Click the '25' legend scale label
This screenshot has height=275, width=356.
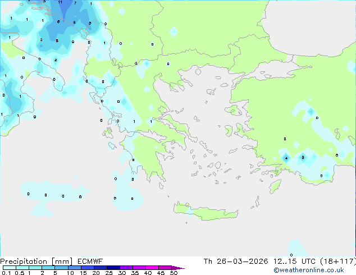click(109, 273)
